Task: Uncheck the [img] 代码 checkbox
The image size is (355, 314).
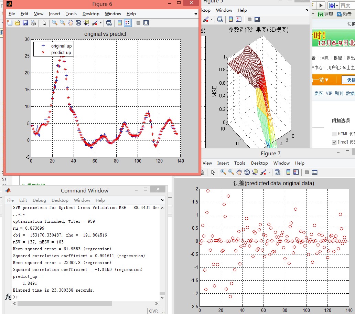Action: pos(333,142)
